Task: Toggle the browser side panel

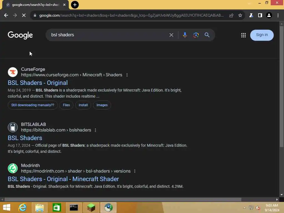Action: (x=260, y=16)
